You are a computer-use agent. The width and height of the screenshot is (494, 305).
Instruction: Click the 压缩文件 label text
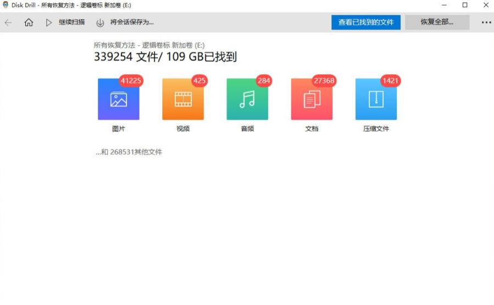(x=376, y=129)
